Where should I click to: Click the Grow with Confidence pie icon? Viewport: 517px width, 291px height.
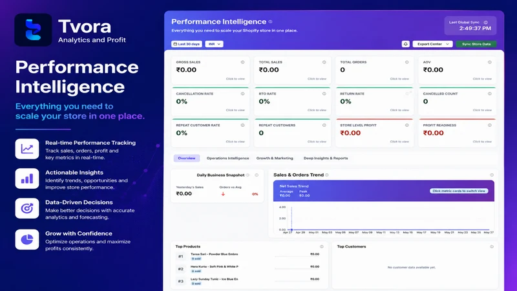tap(27, 239)
